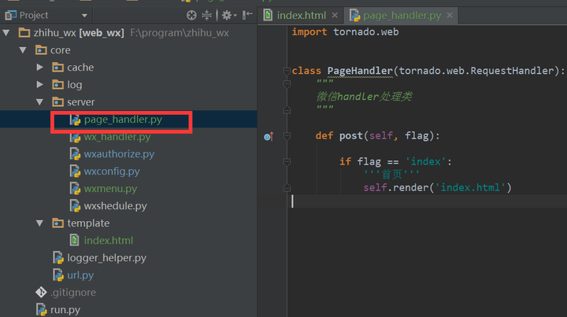Expand the log folder arrow

tap(40, 84)
